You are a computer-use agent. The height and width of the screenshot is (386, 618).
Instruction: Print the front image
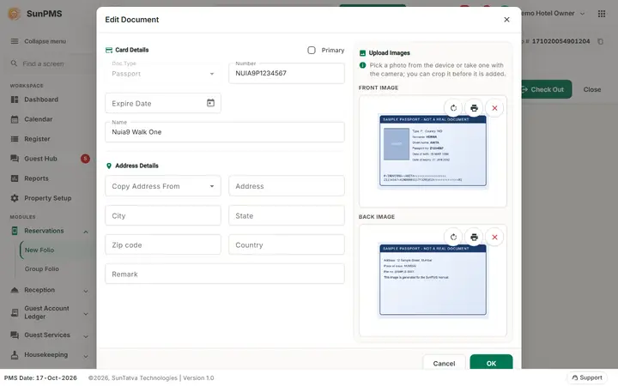pyautogui.click(x=474, y=108)
